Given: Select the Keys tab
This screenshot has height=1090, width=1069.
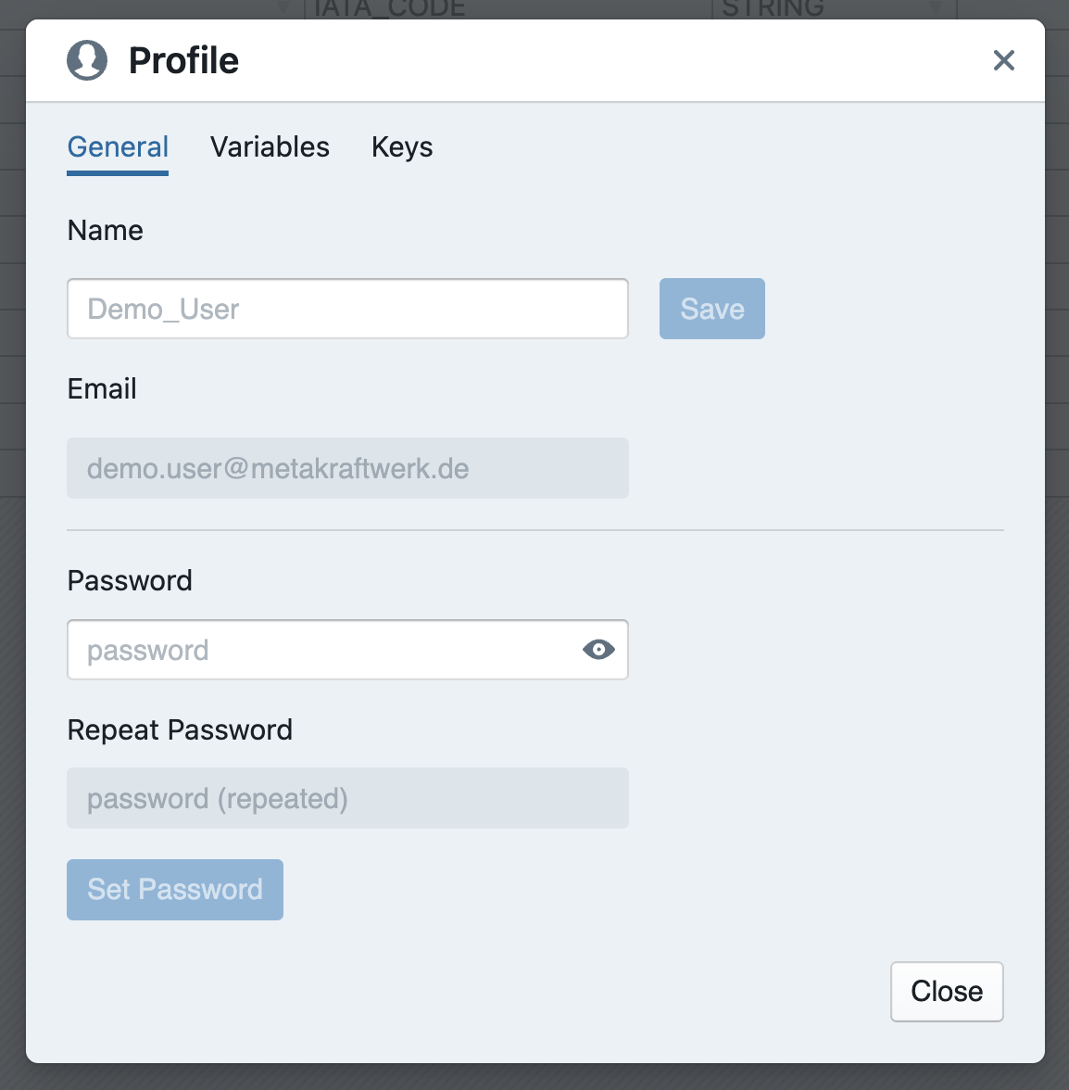Looking at the screenshot, I should 402,147.
